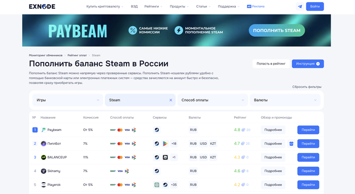Click the ChatGPT service icon in Playerok row
The image size is (355, 194).
[157, 185]
